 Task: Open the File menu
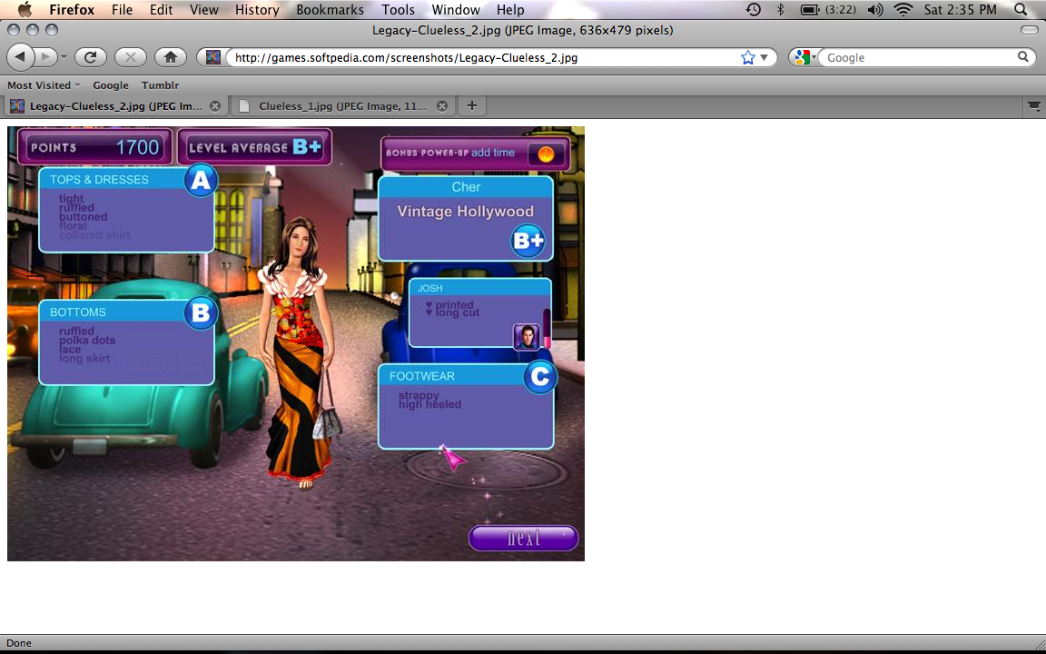click(x=122, y=10)
